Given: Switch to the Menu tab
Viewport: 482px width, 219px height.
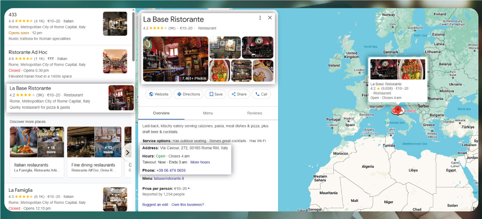Looking at the screenshot, I should [x=208, y=113].
